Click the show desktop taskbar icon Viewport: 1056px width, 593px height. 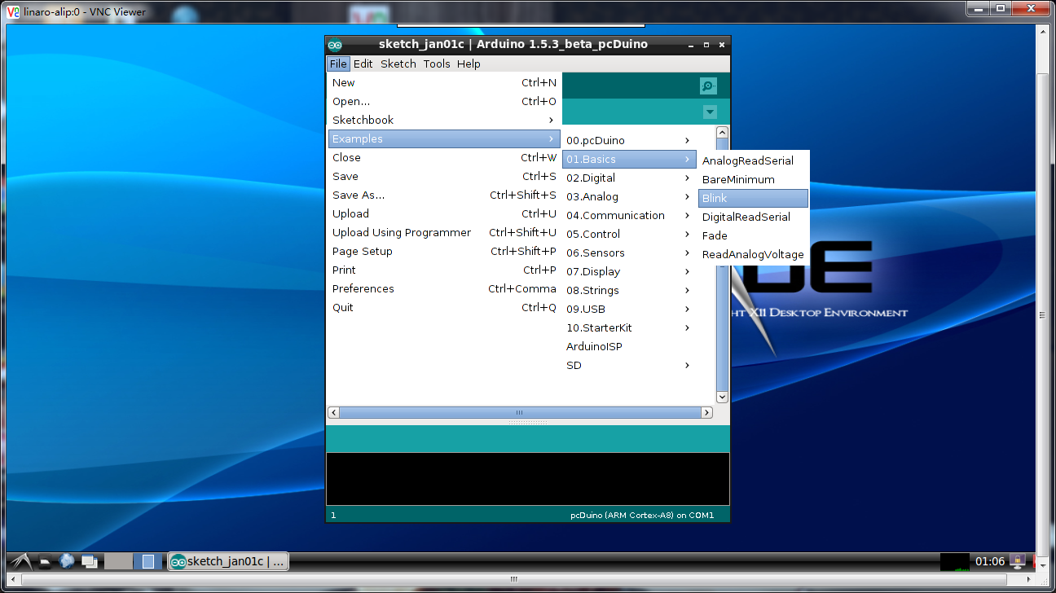[x=89, y=561]
